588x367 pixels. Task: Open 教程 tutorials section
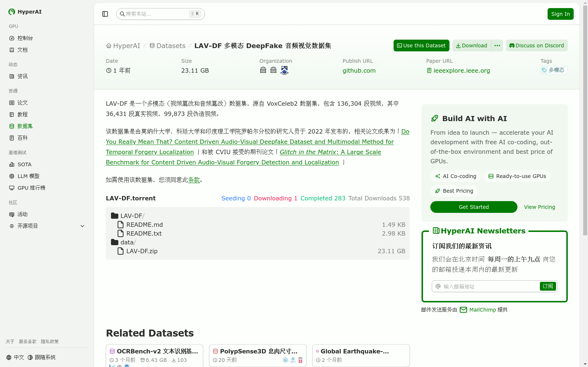pos(47,115)
